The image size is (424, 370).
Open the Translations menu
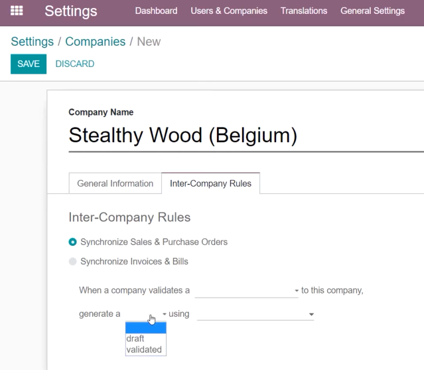point(304,11)
